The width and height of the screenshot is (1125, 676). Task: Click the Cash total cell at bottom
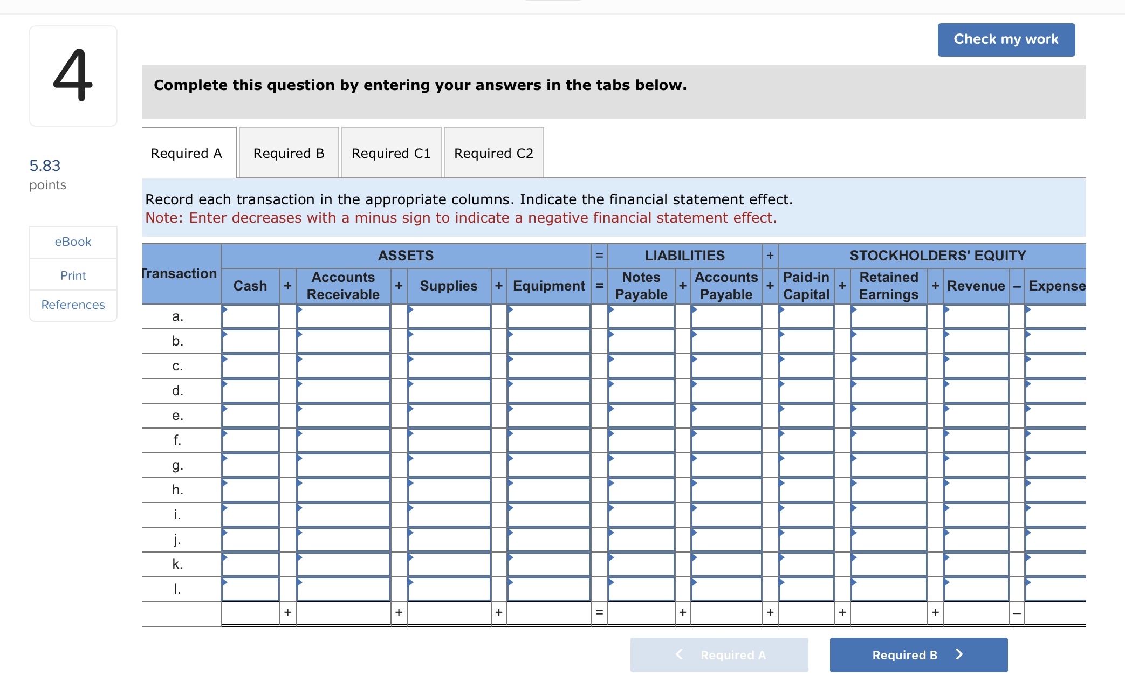[x=250, y=612]
